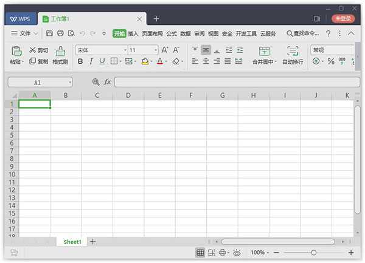
Task: Click the Wrap Text (自动换行) icon
Action: coord(293,52)
